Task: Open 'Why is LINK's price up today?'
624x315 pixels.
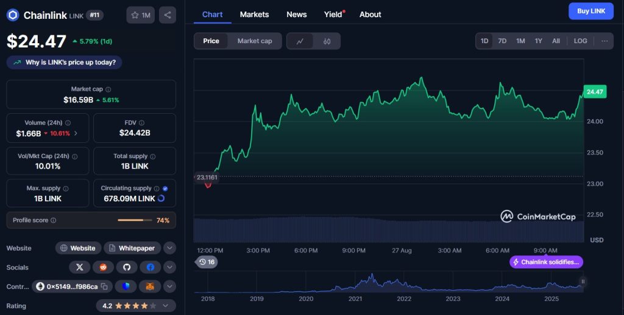Action: pos(65,62)
